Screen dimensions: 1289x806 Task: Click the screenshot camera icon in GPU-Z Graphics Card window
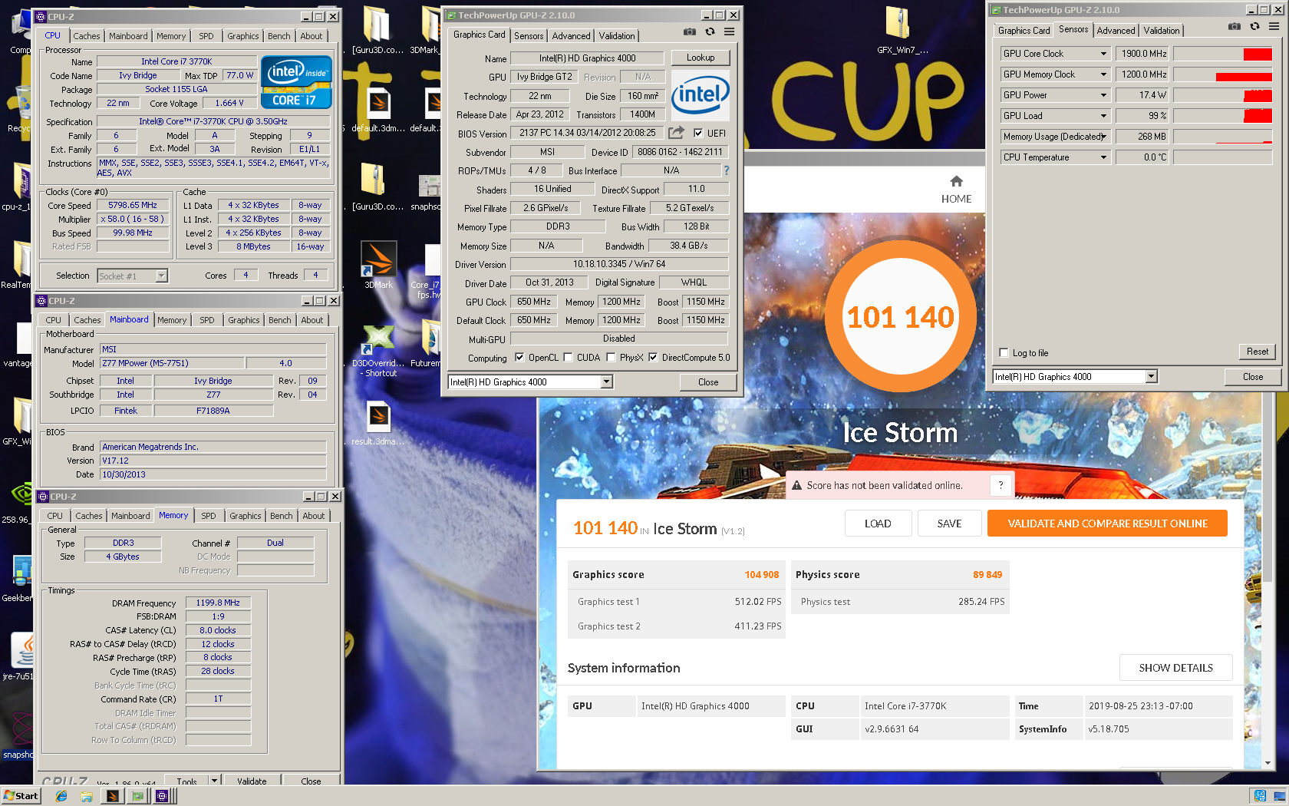point(690,32)
